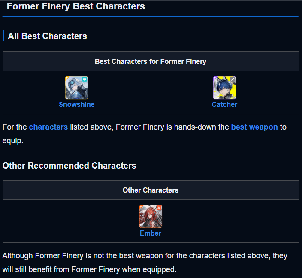The height and width of the screenshot is (278, 302).
Task: Click the Best Characters for Former Finery header
Action: pos(151,61)
